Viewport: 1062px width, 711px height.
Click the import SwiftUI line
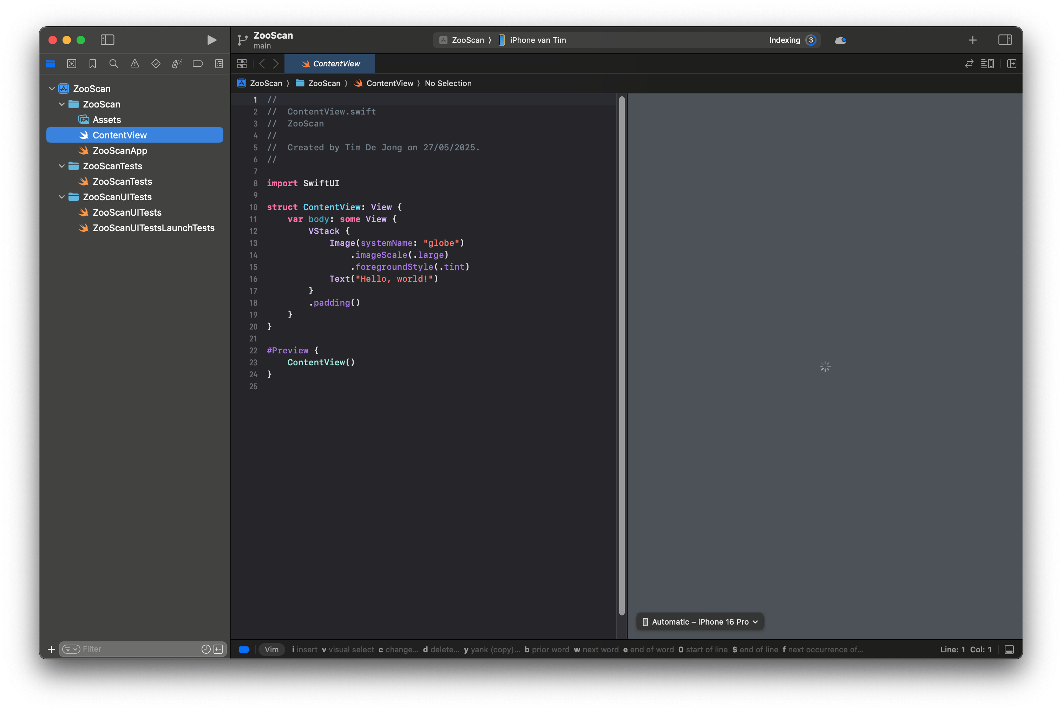pos(303,183)
